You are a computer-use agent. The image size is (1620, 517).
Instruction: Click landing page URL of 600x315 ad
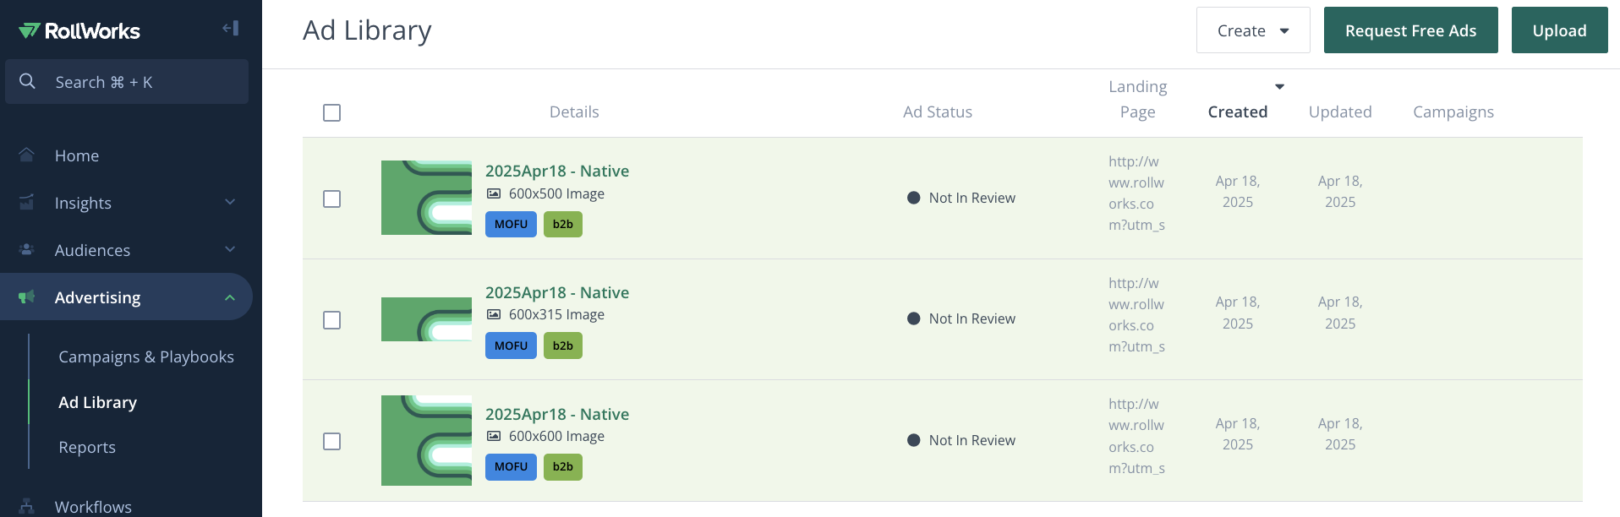[x=1137, y=315]
